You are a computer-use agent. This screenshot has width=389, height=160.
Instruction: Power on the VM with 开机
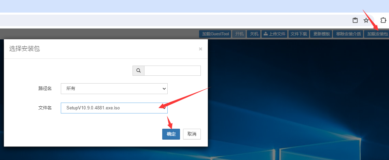click(239, 34)
